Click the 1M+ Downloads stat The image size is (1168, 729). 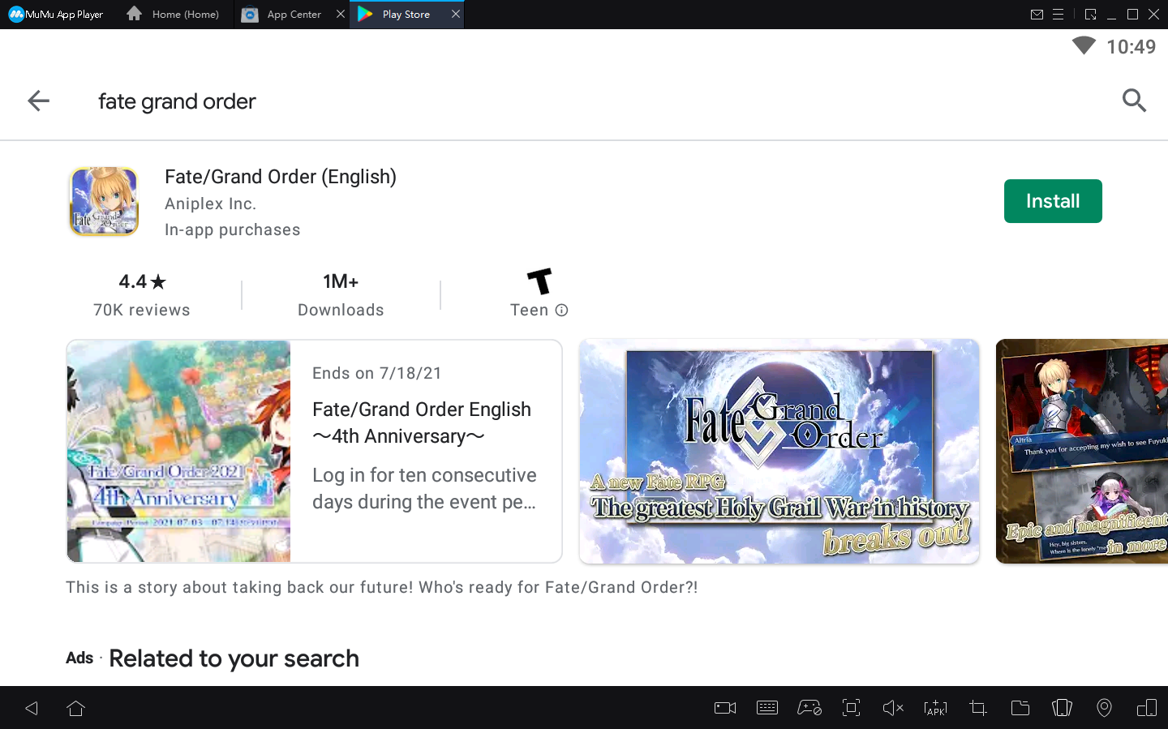click(x=341, y=295)
